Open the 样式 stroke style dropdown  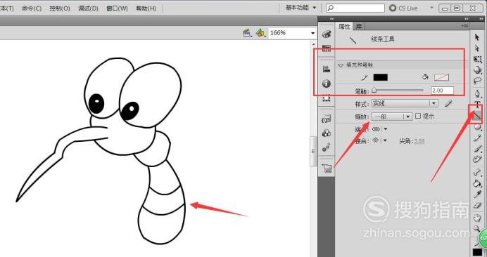[405, 103]
